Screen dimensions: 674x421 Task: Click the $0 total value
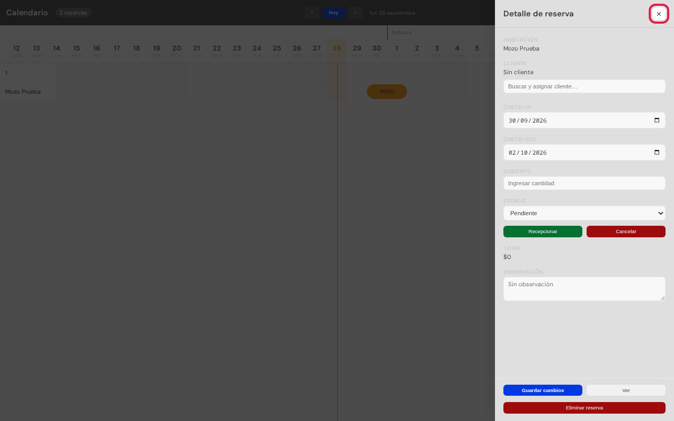coord(507,257)
